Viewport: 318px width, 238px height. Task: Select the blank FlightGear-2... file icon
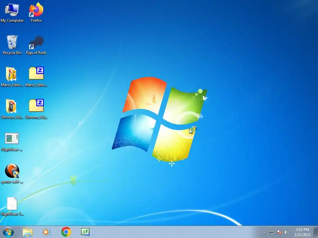[x=12, y=204]
